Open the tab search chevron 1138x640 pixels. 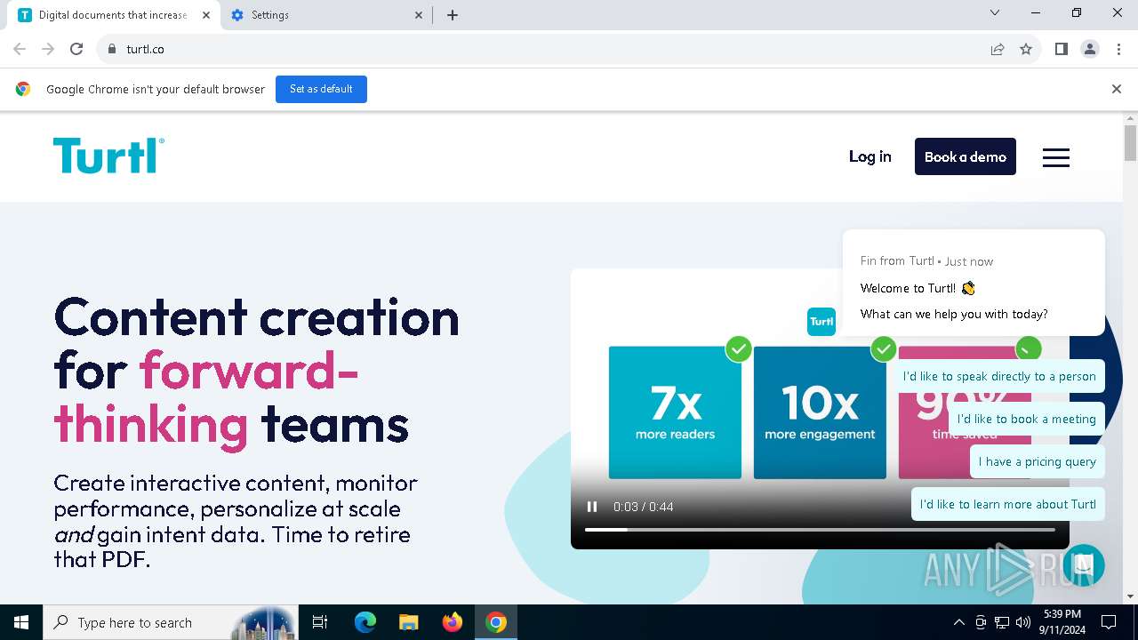click(x=995, y=12)
